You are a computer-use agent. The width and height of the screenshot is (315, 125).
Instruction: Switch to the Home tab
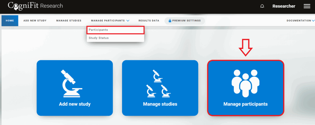point(10,21)
